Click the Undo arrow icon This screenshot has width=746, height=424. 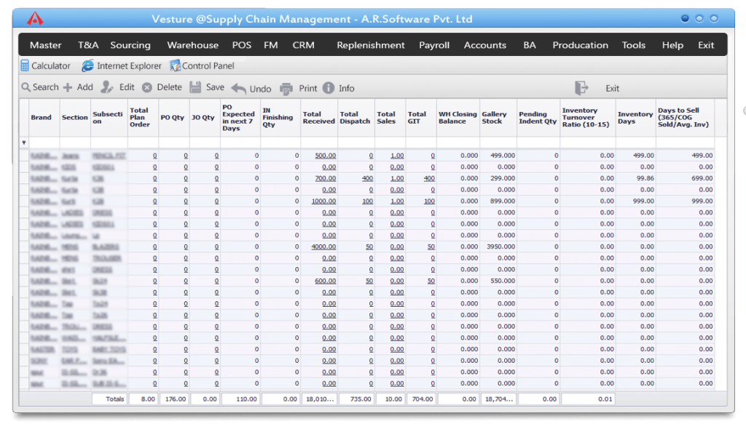pyautogui.click(x=239, y=88)
